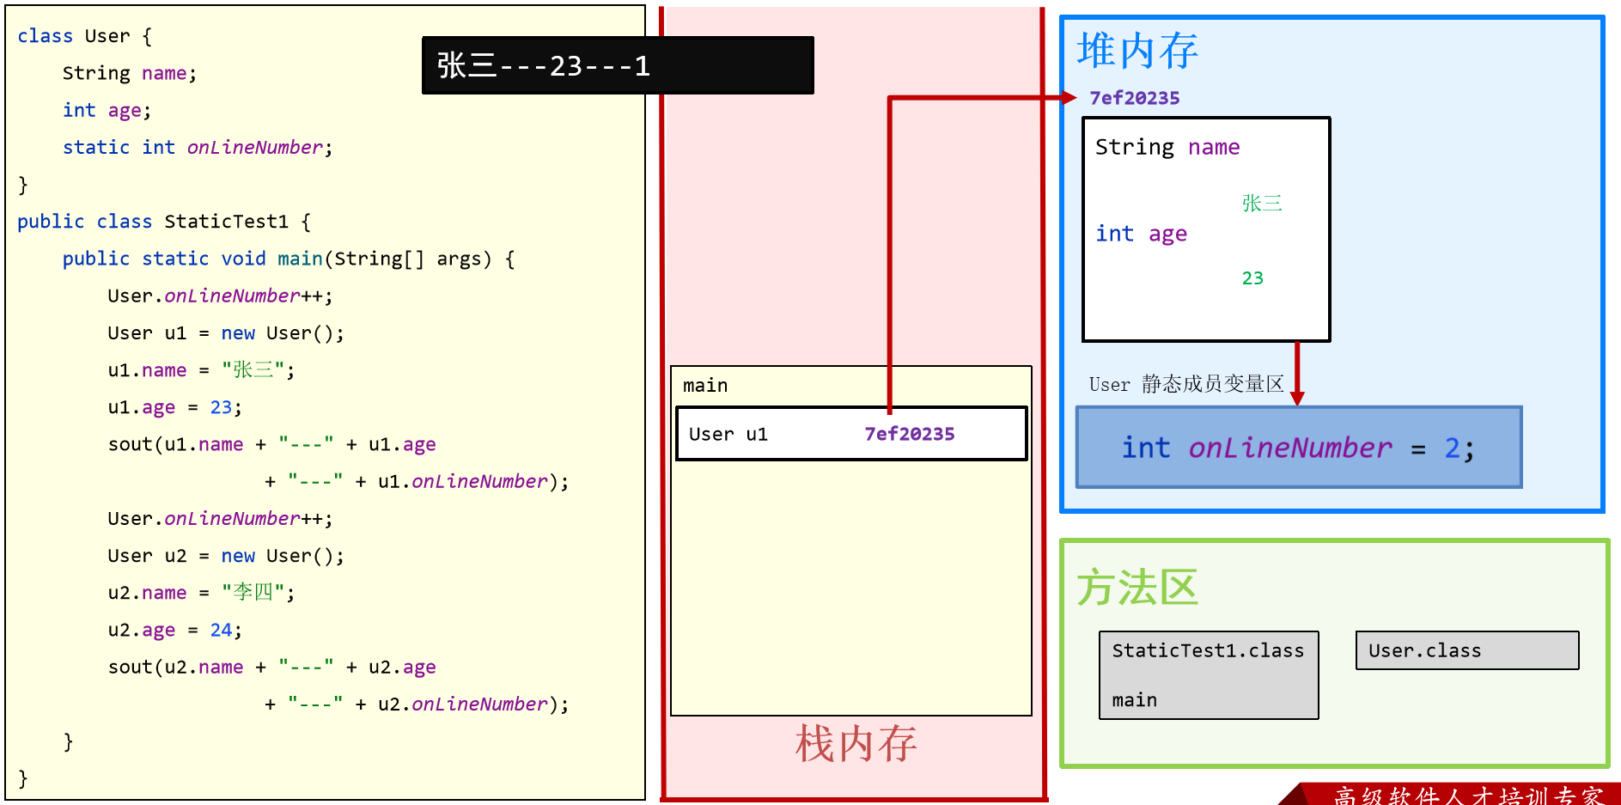Click the green '23' value in heap object
1621x805 pixels.
tap(1252, 278)
